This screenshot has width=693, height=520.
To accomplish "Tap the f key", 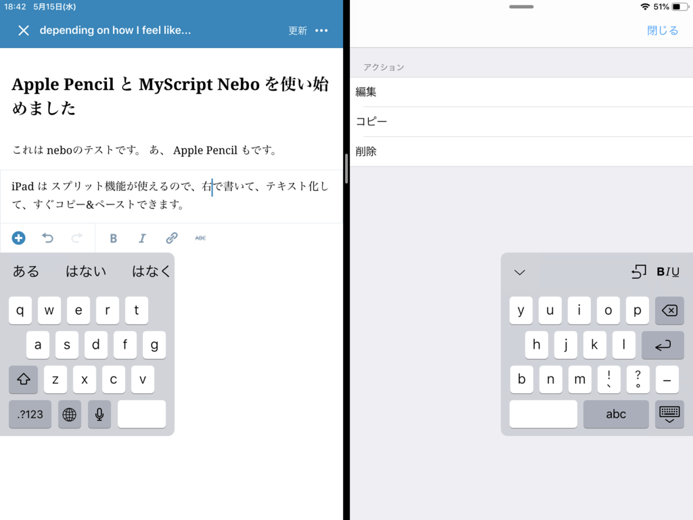I will point(125,345).
